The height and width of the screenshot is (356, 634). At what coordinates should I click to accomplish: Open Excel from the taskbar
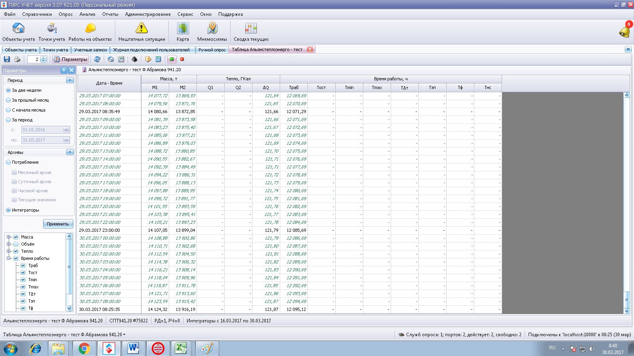tap(181, 348)
